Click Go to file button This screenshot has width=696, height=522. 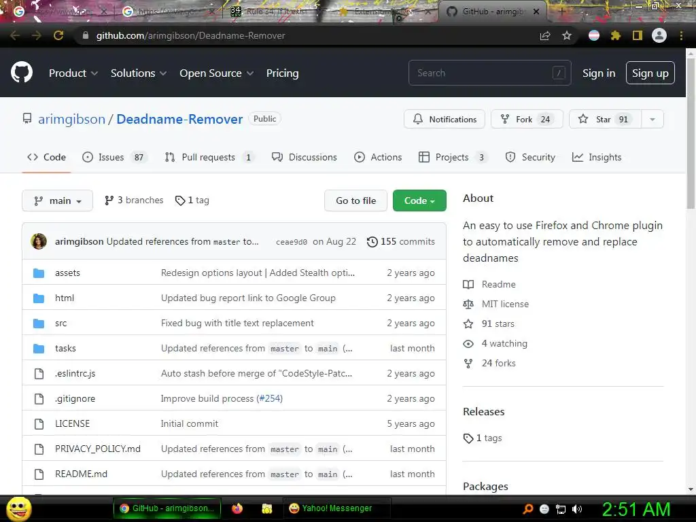pyautogui.click(x=355, y=201)
